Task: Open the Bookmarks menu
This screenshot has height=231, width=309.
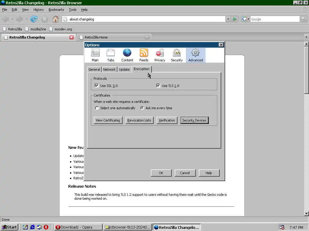Action: (56, 10)
